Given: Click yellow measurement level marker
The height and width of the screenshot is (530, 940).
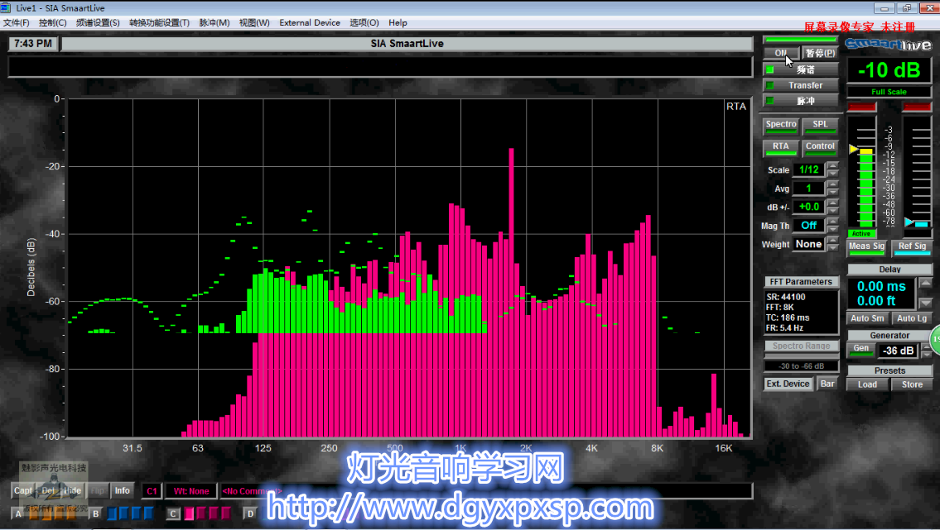Looking at the screenshot, I should (854, 149).
